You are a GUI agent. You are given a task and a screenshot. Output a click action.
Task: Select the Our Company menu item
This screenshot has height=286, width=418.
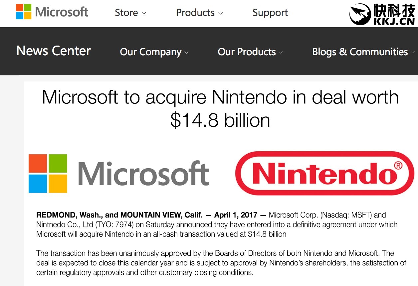150,52
